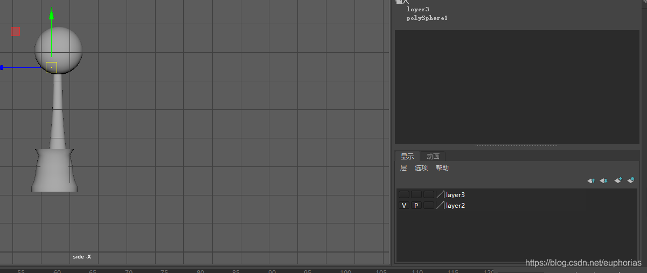The height and width of the screenshot is (273, 647).
Task: Move selected layer down icon
Action: (x=604, y=181)
